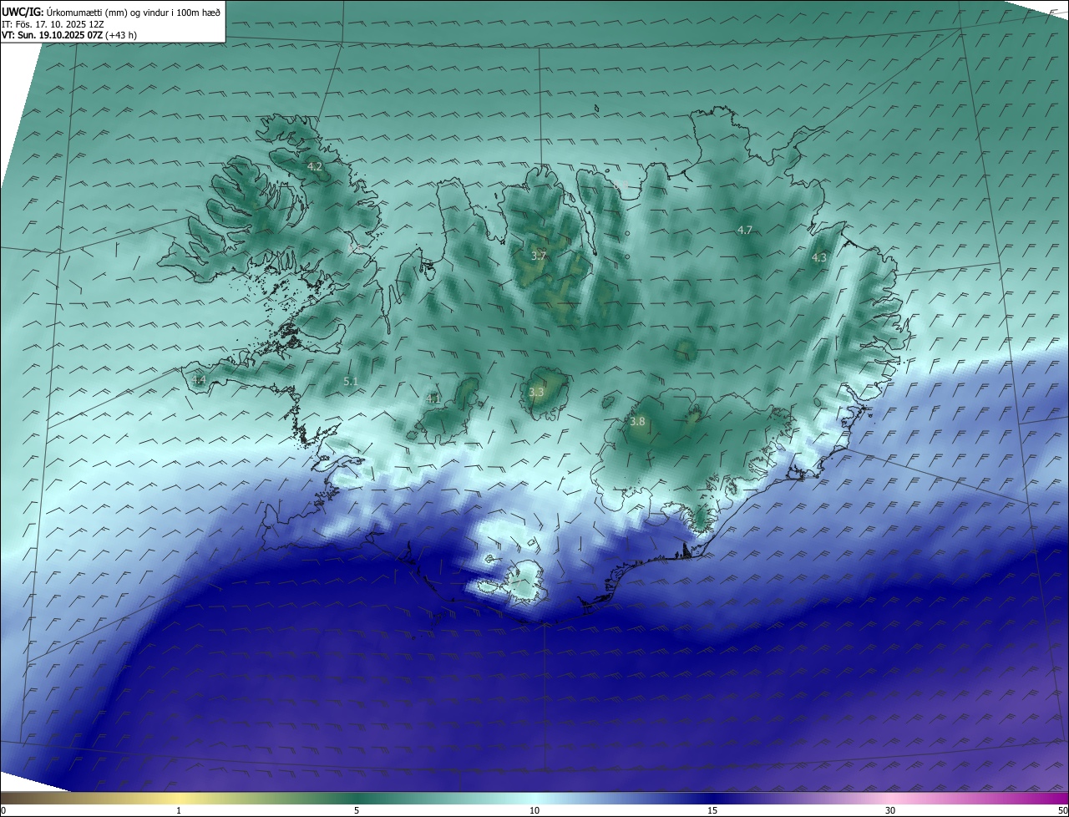Image resolution: width=1069 pixels, height=817 pixels.
Task: Click the color scale tick label 1
Action: click(179, 810)
